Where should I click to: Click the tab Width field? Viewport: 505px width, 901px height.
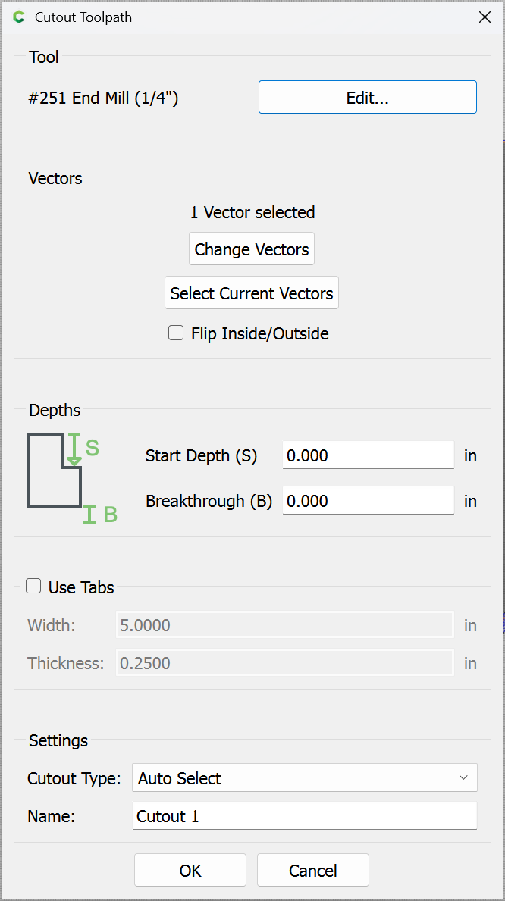[x=284, y=625]
